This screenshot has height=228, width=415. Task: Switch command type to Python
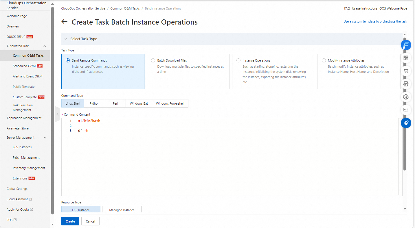click(x=95, y=103)
